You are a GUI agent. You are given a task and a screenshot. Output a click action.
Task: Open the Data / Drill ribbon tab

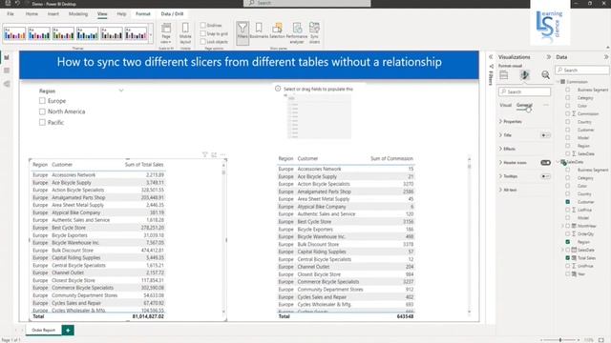click(172, 13)
